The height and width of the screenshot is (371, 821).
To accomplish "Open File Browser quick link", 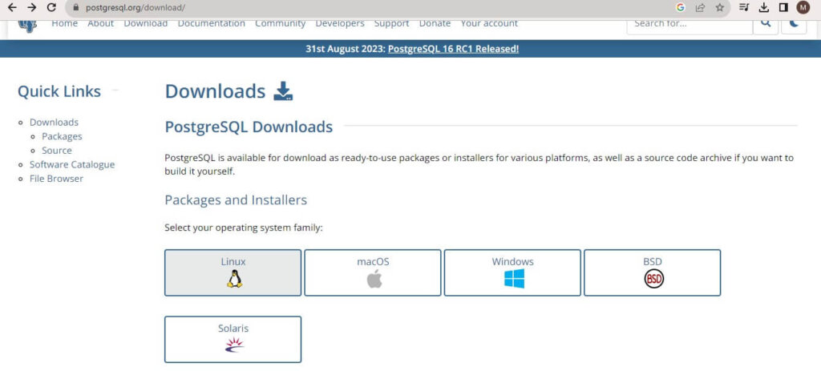I will tap(56, 179).
